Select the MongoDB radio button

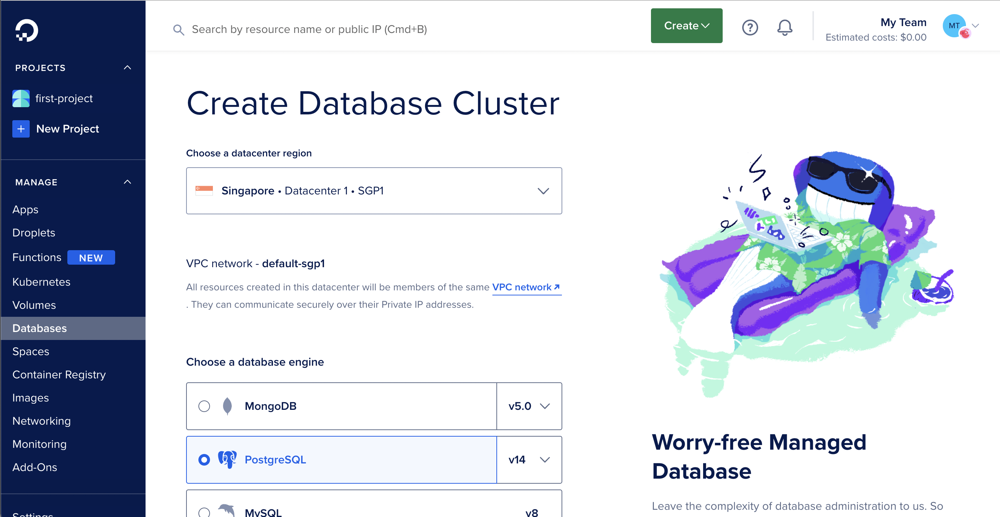[x=204, y=406]
